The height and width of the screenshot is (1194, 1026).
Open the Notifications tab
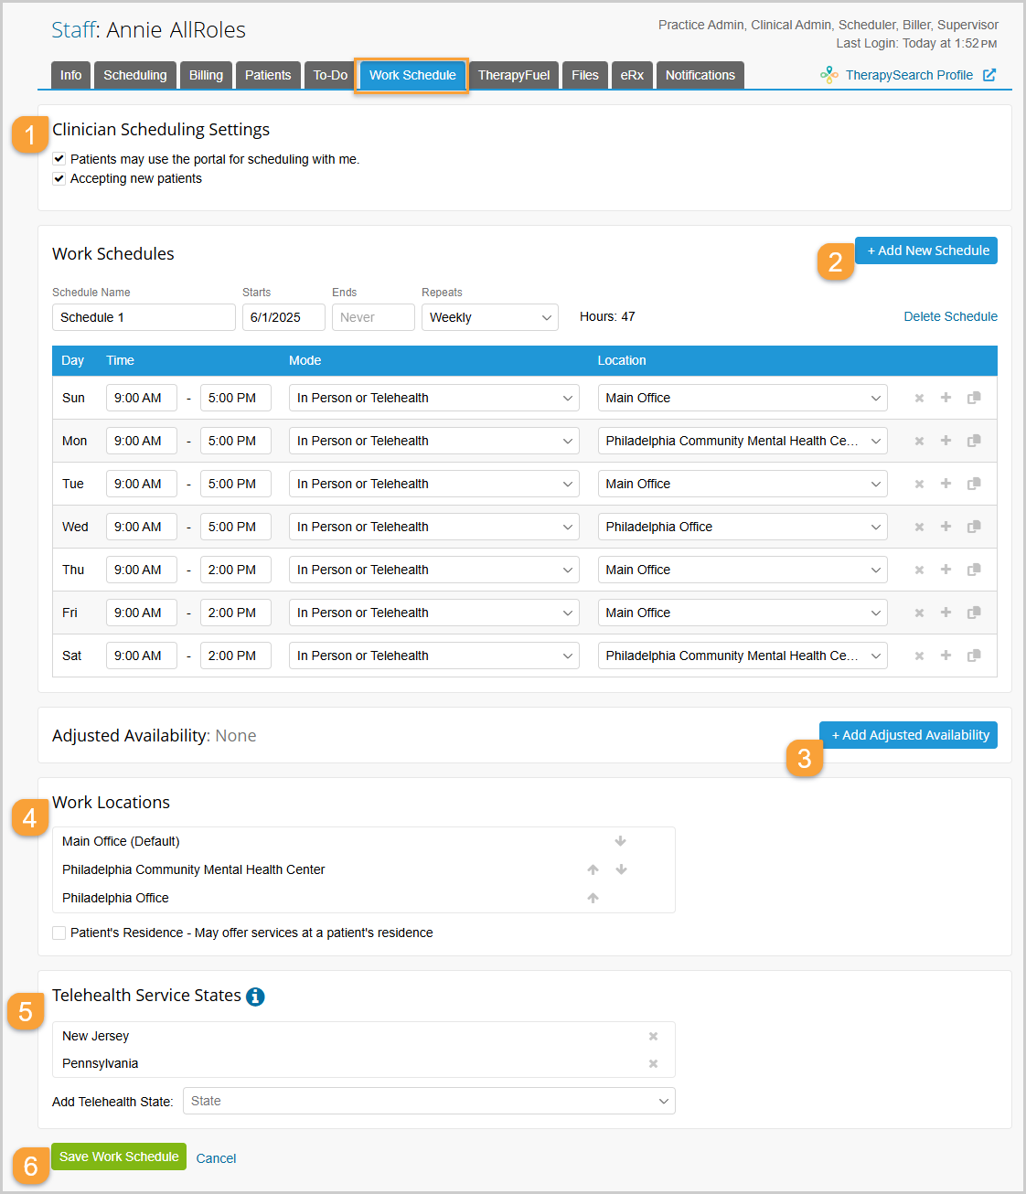pos(700,75)
